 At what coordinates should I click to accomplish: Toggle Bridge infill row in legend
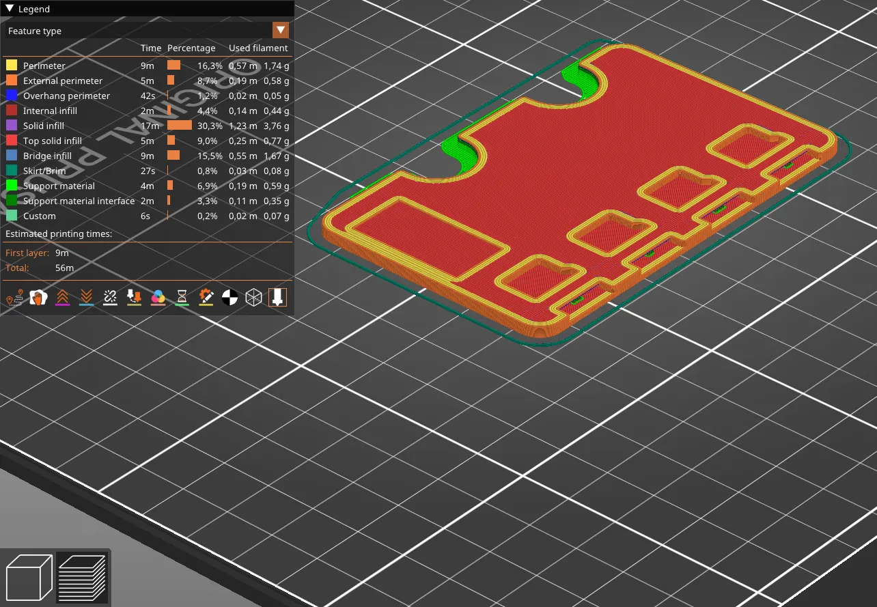147,156
